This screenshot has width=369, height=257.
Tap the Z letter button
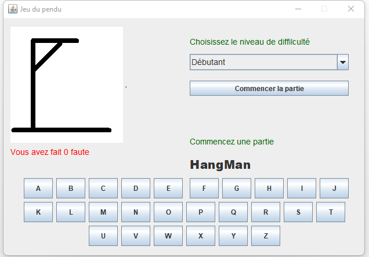coord(266,236)
